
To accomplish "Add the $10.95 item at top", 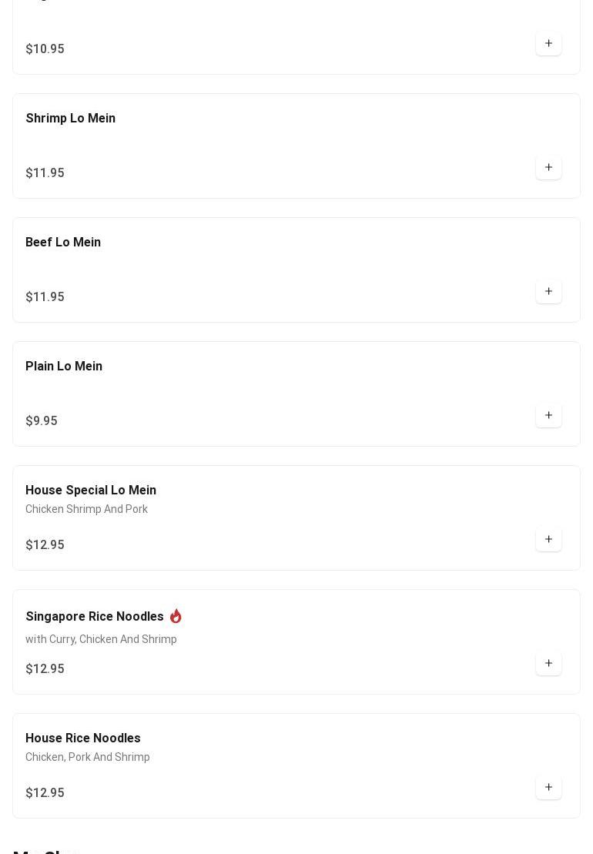I will coord(548,44).
